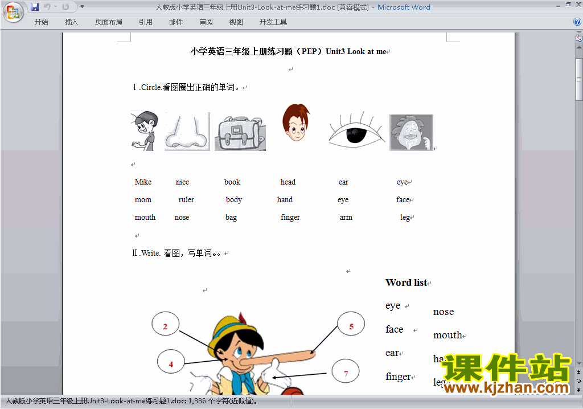Click 'nose' below the word 'ruler'
Viewport: 583px width, 409px height.
click(182, 218)
